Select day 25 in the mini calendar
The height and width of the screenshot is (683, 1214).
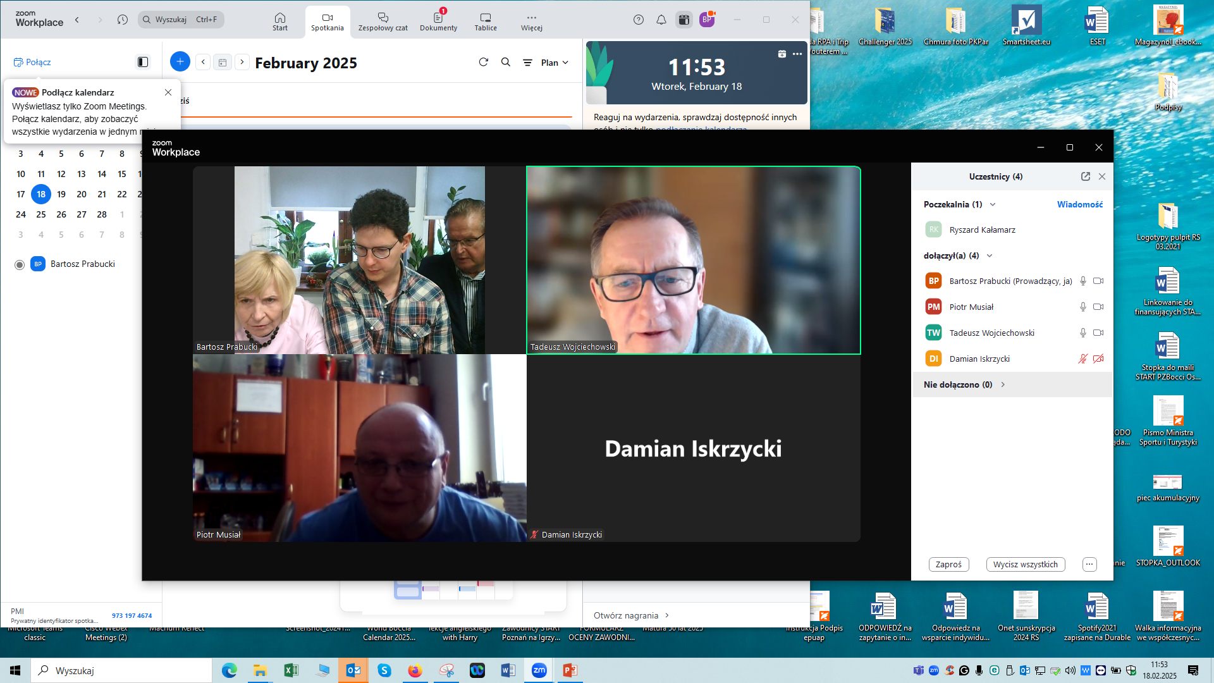tap(41, 214)
